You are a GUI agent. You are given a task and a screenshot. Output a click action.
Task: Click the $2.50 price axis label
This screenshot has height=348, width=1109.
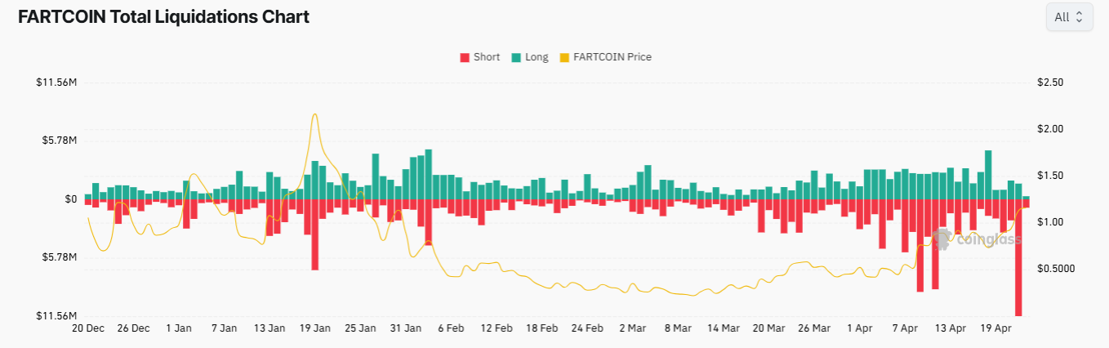click(1049, 83)
